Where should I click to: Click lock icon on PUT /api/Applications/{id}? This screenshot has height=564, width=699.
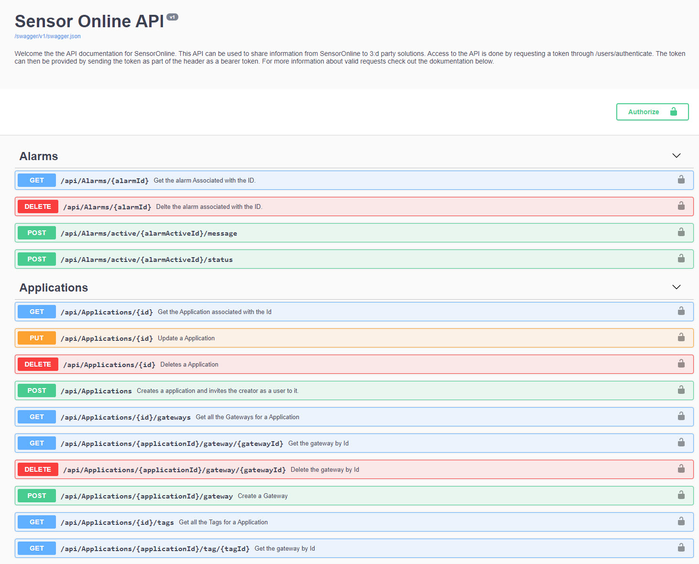coord(681,337)
